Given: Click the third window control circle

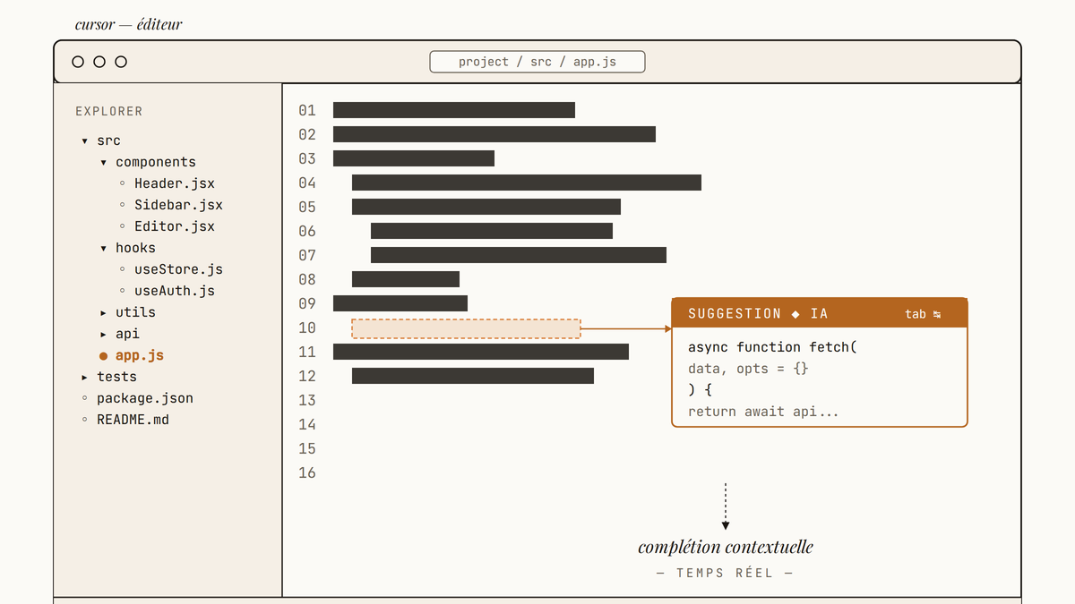Looking at the screenshot, I should point(121,62).
